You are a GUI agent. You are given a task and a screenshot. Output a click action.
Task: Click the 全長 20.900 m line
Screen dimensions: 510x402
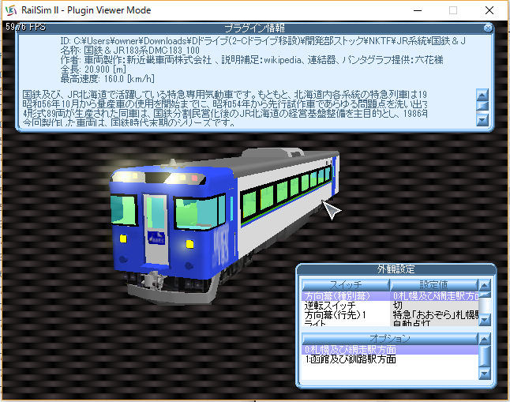[x=93, y=70]
